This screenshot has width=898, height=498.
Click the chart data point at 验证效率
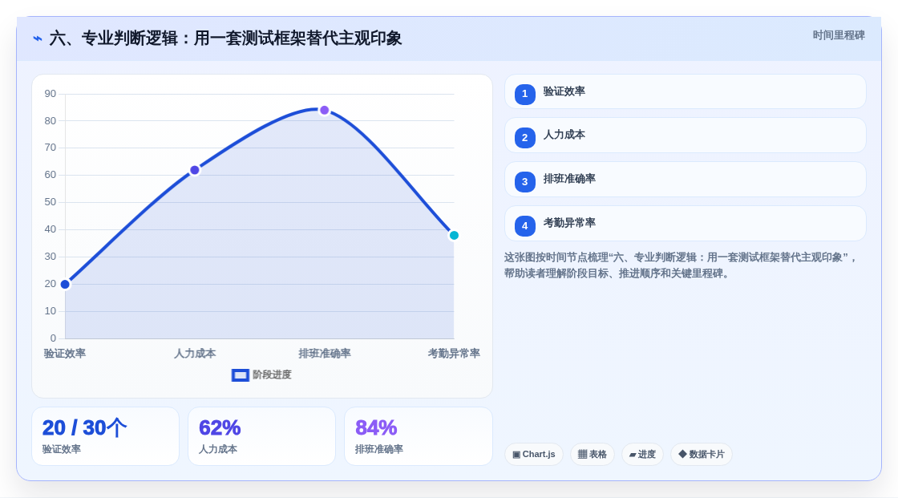click(65, 284)
